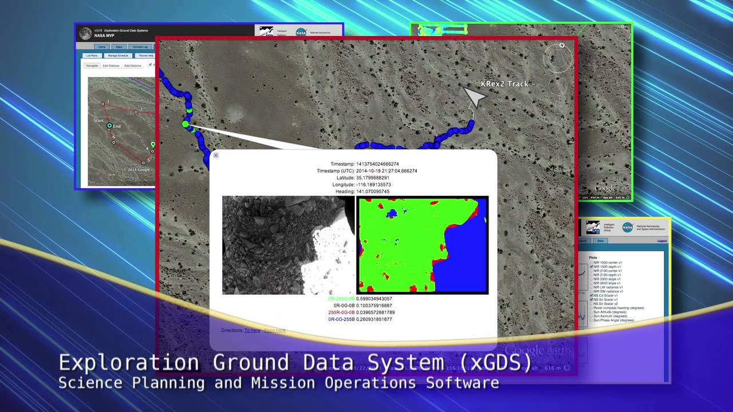Viewport: 733px width, 412px height.
Task: Click the moon logo in NASA MVP header
Action: (x=85, y=33)
